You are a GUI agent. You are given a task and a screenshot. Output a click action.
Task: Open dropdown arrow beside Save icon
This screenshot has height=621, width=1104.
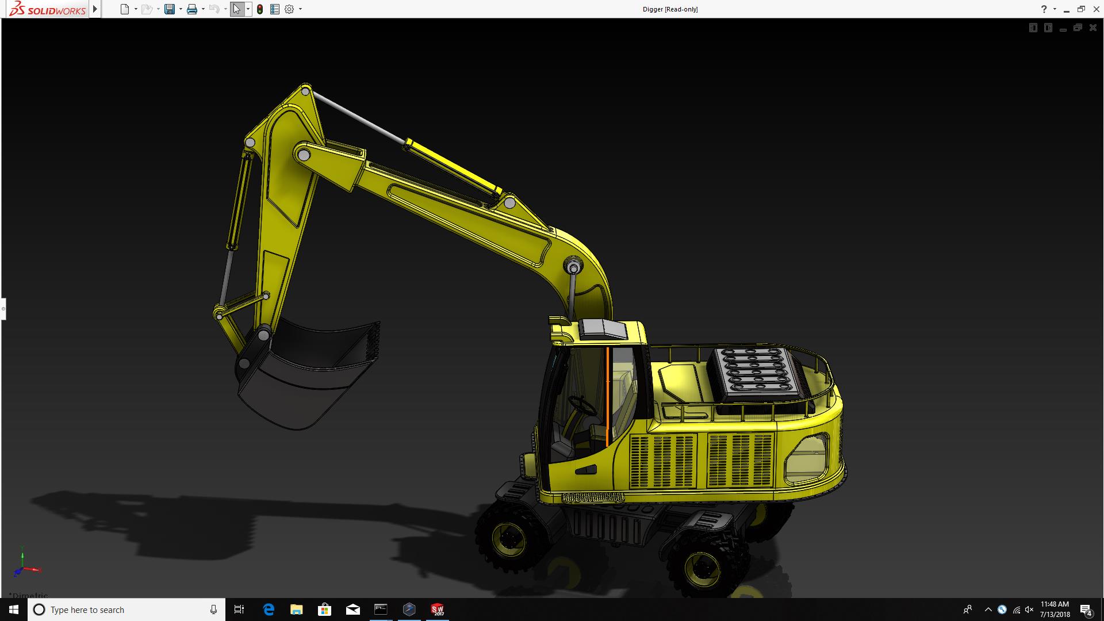[x=181, y=9]
